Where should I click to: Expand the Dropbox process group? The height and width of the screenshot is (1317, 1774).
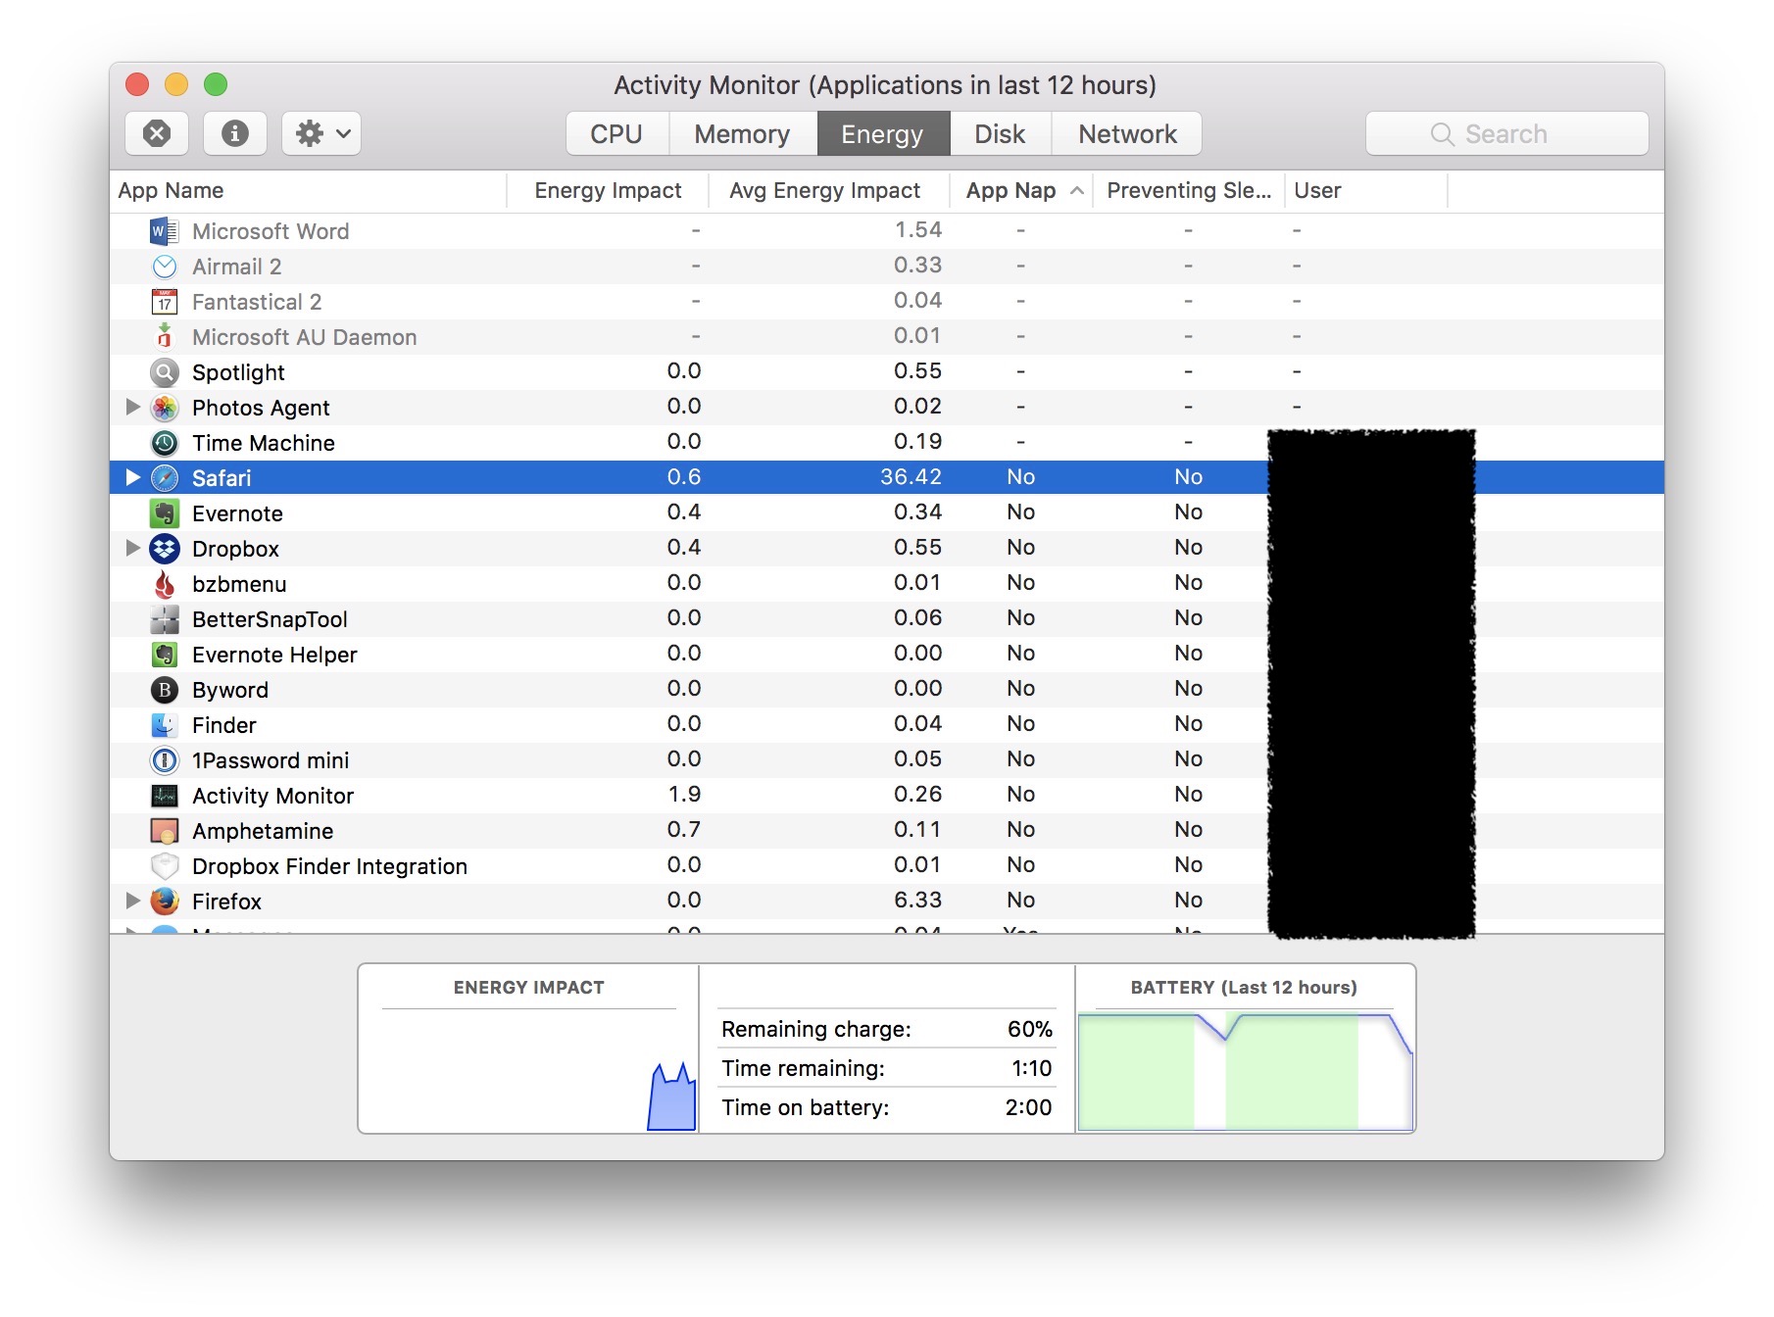coord(133,548)
